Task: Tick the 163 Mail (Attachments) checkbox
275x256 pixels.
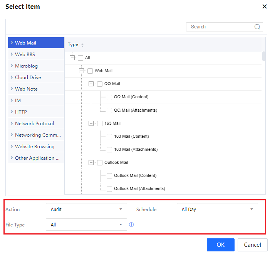Action: tap(109, 150)
